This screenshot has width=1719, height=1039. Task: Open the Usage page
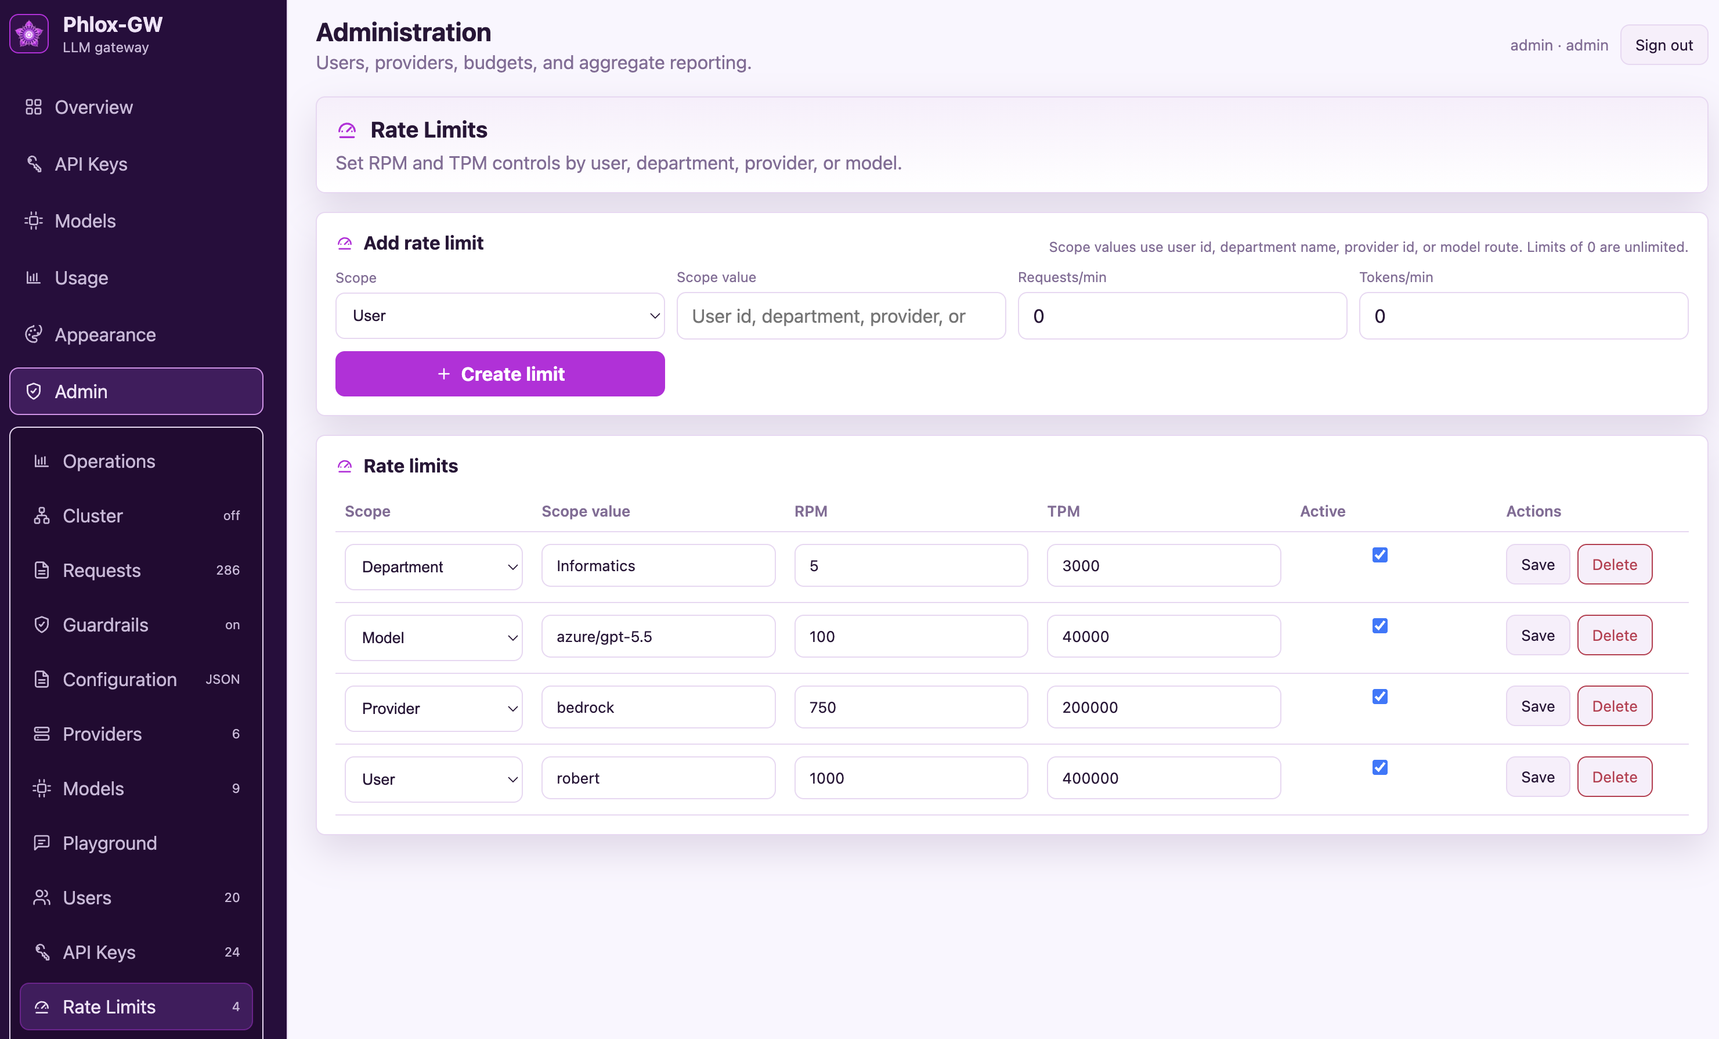coord(136,277)
